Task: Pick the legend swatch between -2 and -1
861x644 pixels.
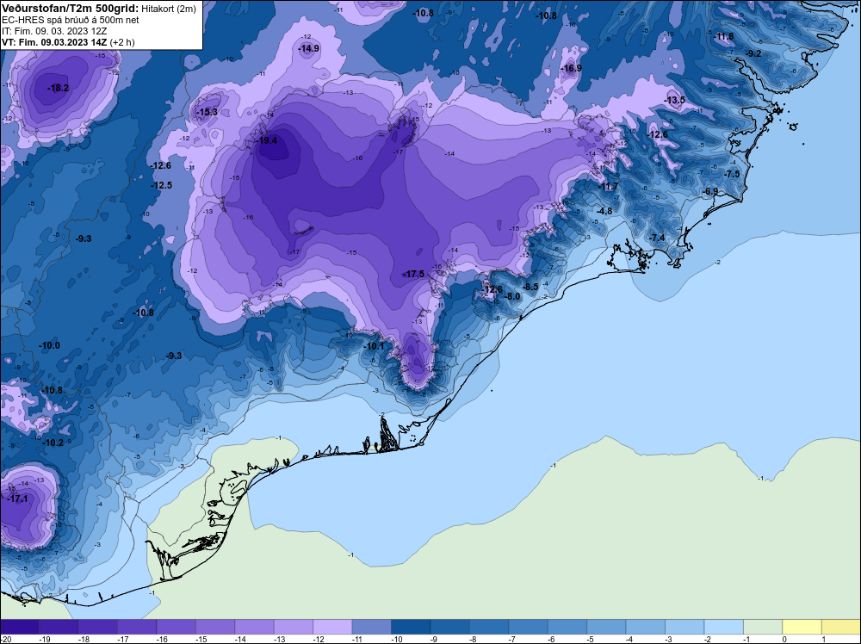Action: tap(724, 627)
